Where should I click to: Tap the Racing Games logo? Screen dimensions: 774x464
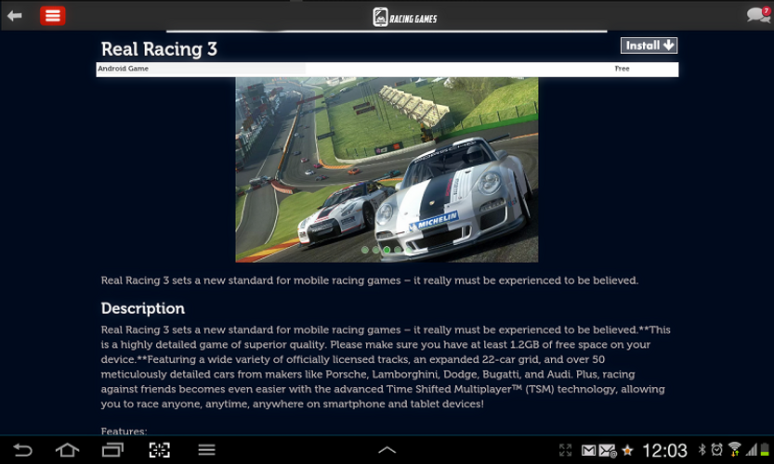click(x=405, y=18)
